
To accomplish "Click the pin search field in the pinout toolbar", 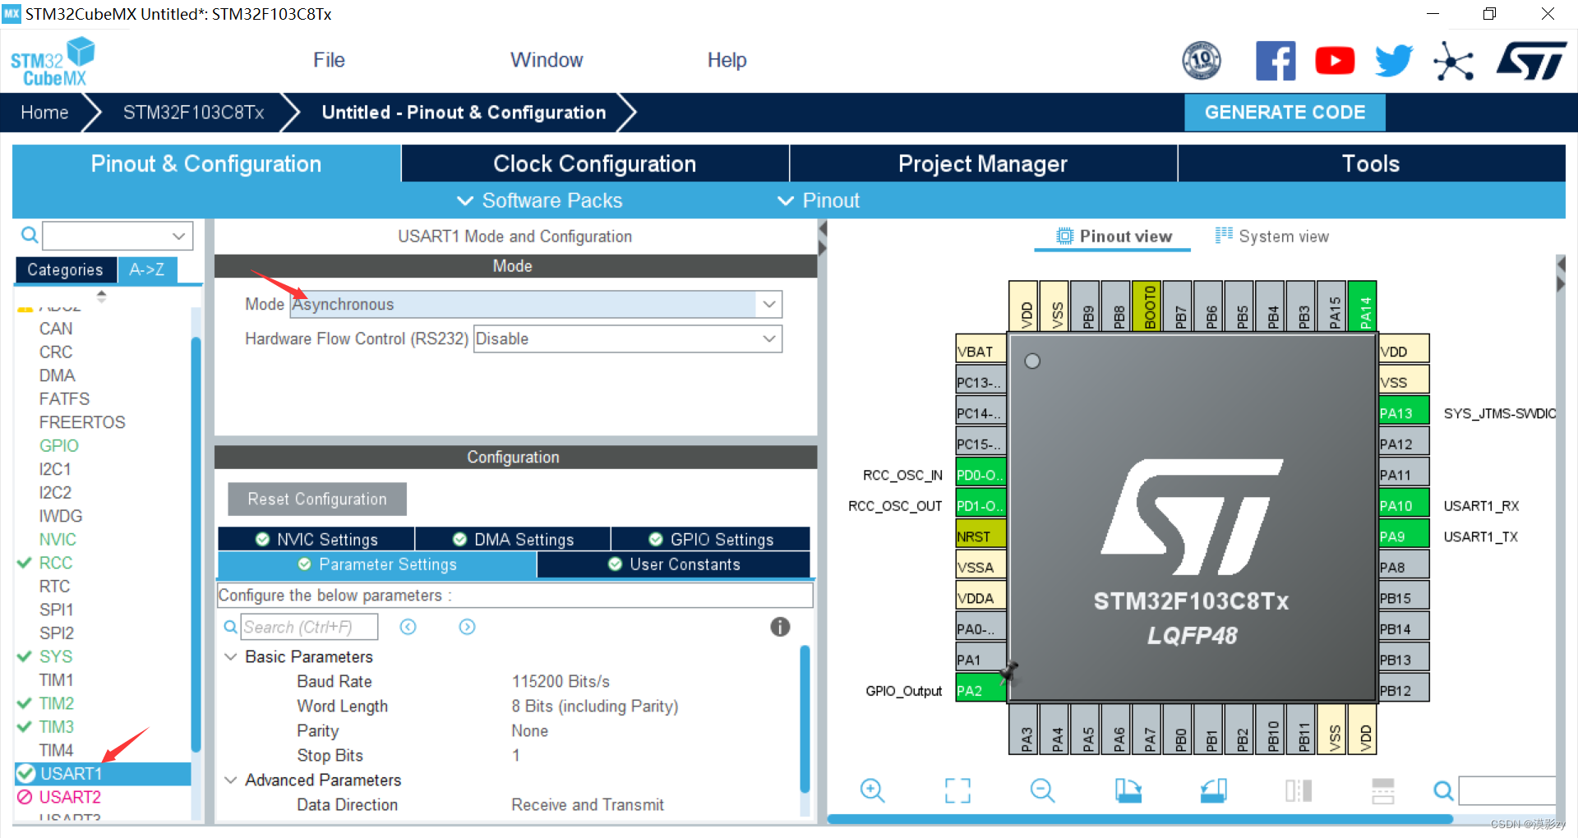I will 1507,790.
